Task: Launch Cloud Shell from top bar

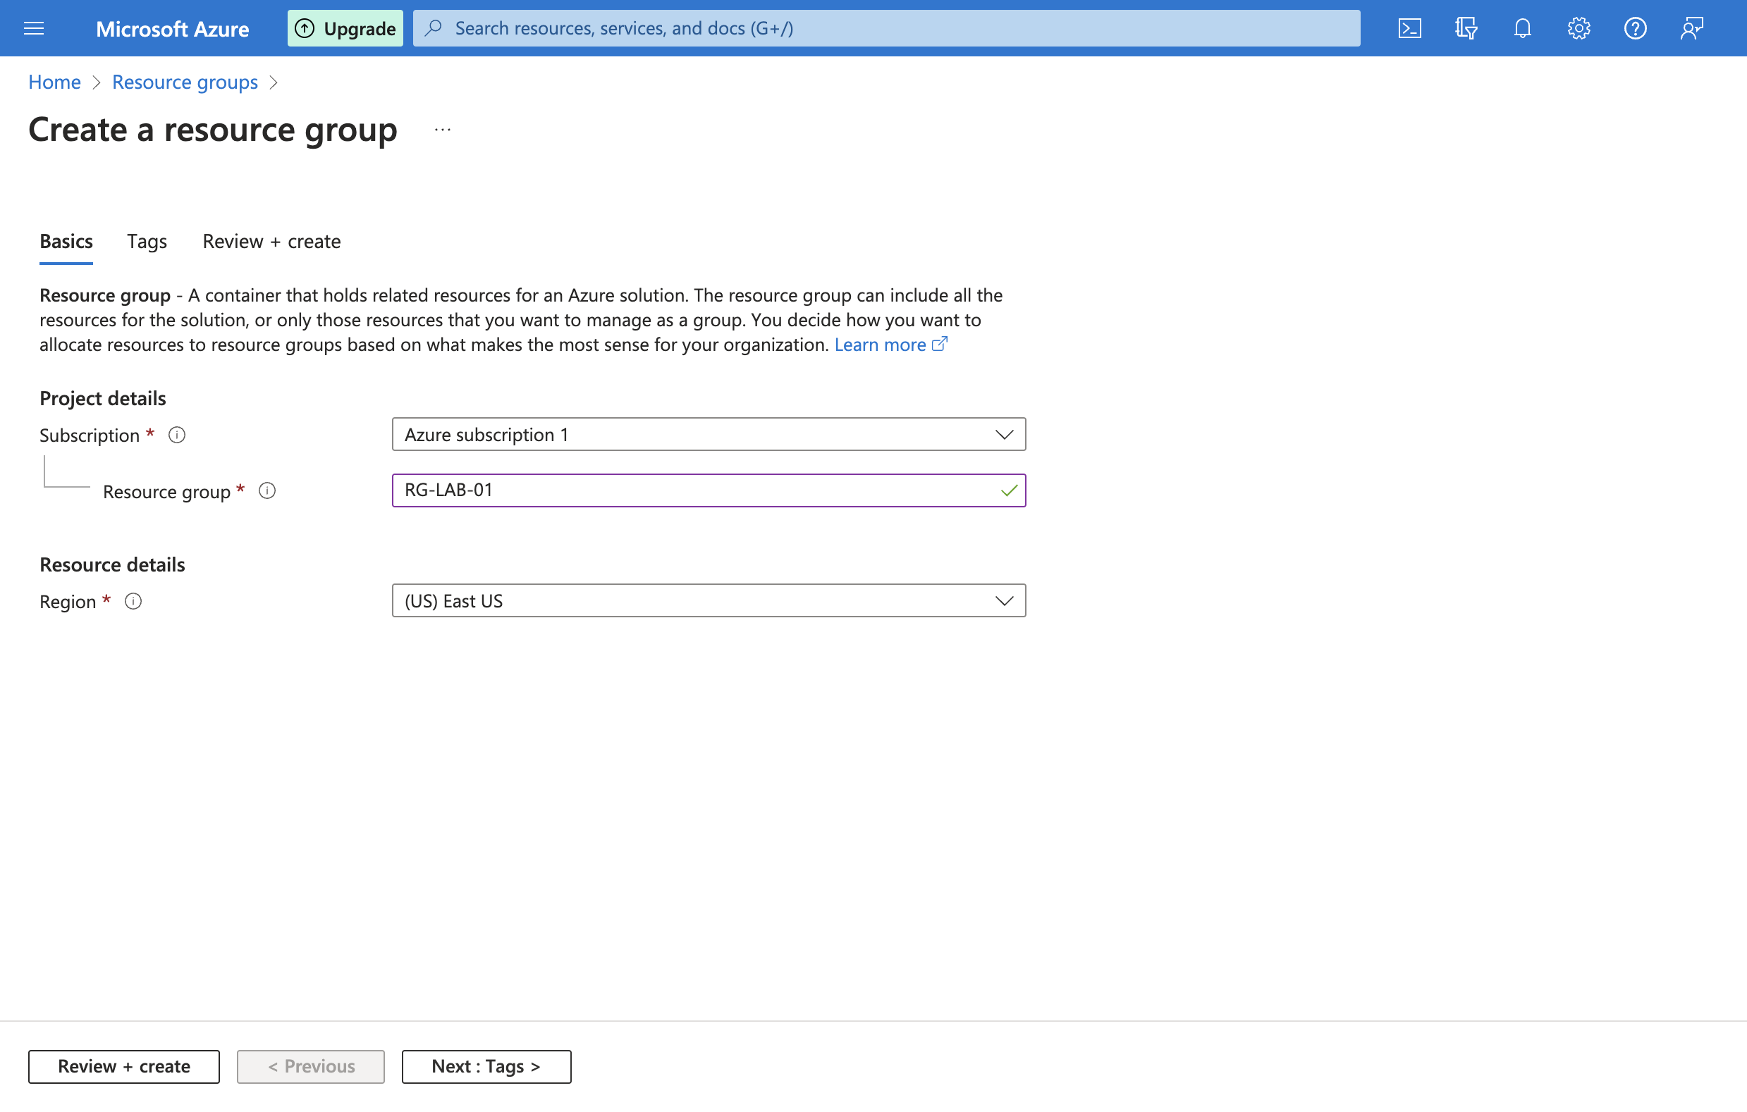Action: click(1409, 28)
